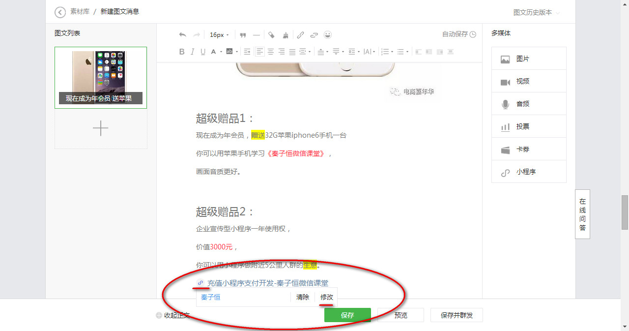
Task: Set image float to default
Action: click(418, 52)
